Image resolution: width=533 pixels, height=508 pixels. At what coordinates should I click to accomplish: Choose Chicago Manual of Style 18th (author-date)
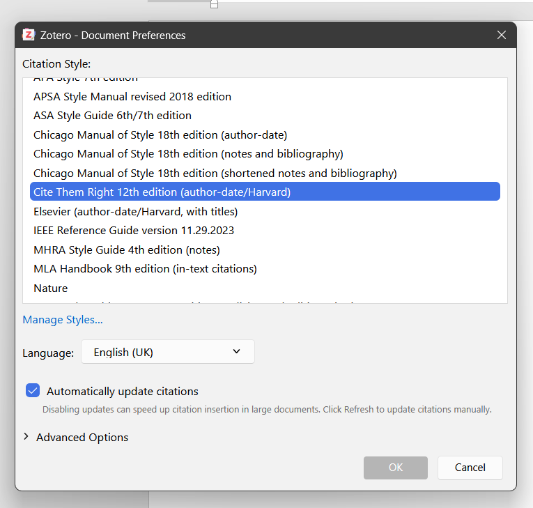pyautogui.click(x=265, y=135)
